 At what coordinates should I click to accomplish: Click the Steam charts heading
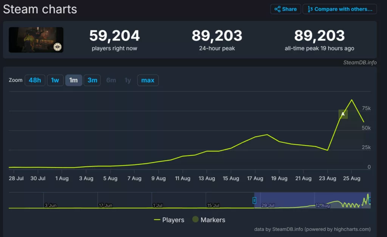point(40,9)
